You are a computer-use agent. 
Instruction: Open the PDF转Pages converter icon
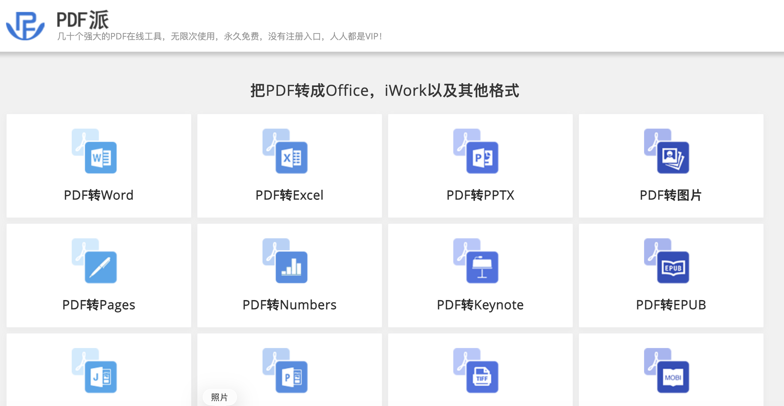pos(94,260)
